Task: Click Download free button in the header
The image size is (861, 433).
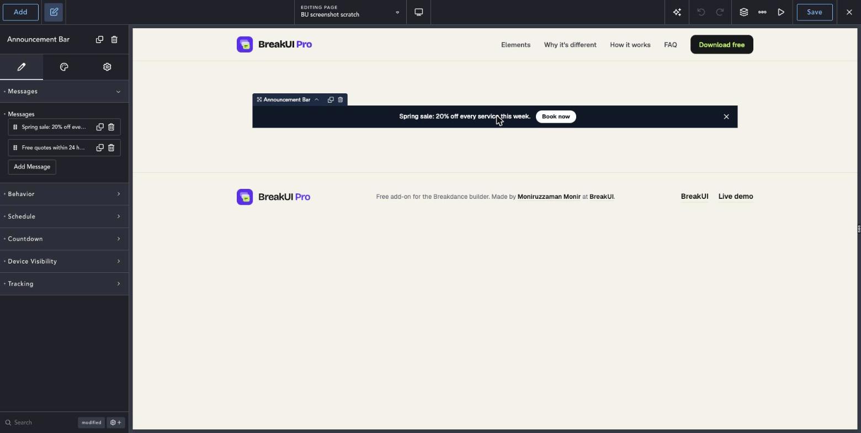Action: click(x=722, y=45)
